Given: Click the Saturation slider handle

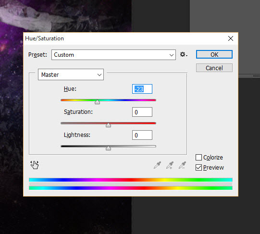Looking at the screenshot, I should click(108, 125).
